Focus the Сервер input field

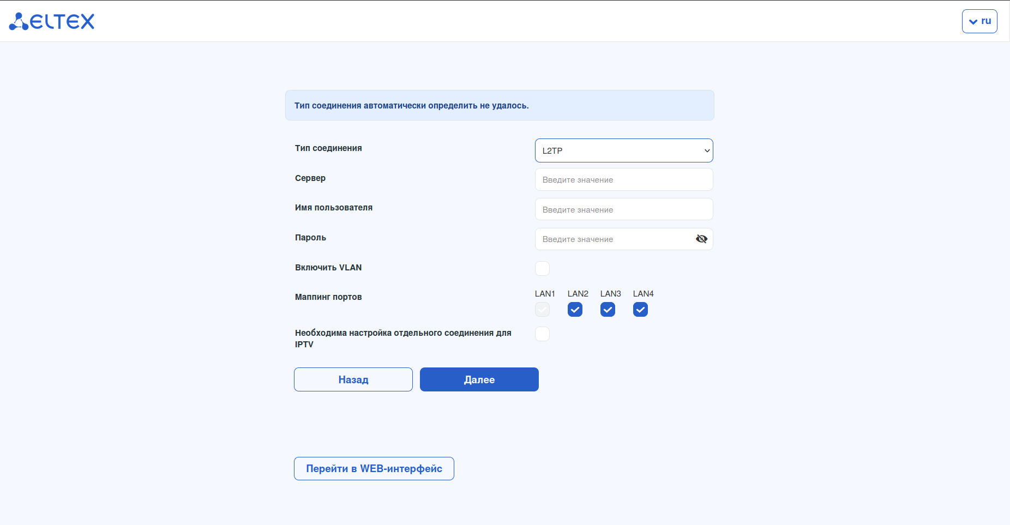(x=624, y=179)
